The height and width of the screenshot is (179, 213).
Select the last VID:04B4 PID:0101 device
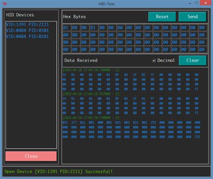click(x=27, y=36)
